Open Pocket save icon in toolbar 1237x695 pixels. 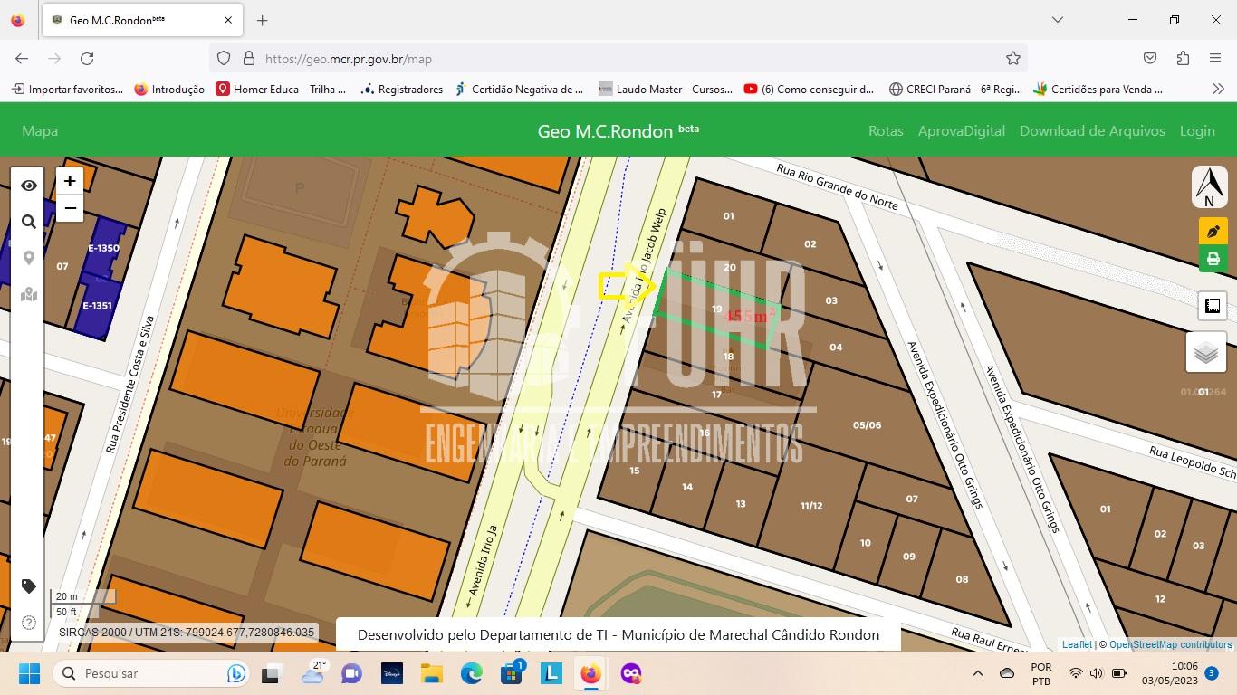click(1149, 58)
